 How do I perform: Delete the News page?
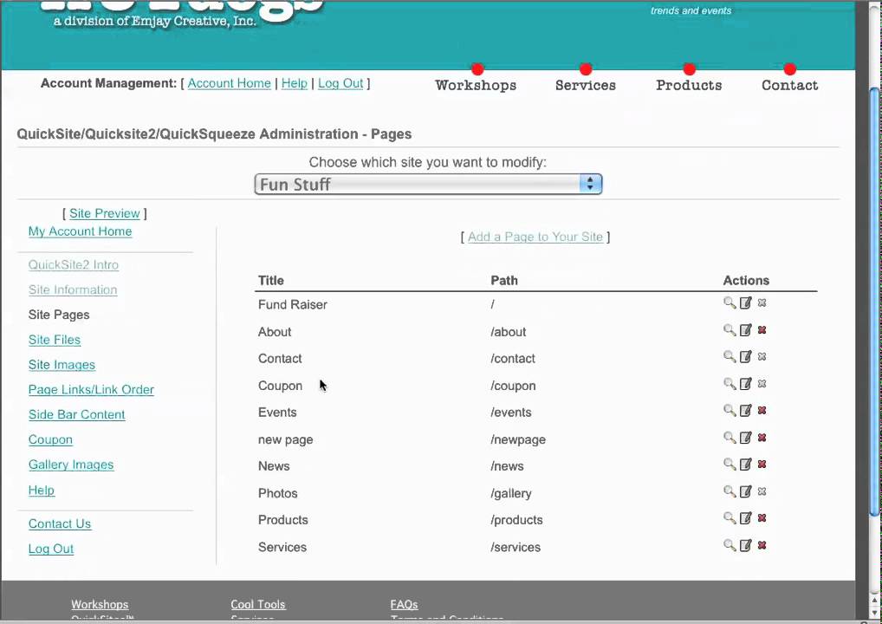762,465
